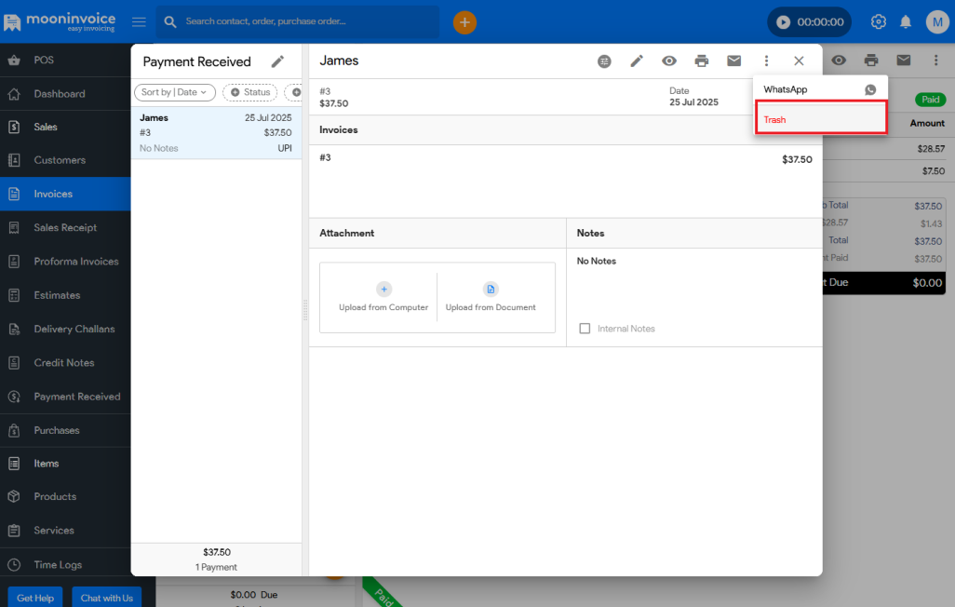The width and height of the screenshot is (955, 607).
Task: Click the pencil icon next to Payment Received title
Action: click(x=277, y=61)
